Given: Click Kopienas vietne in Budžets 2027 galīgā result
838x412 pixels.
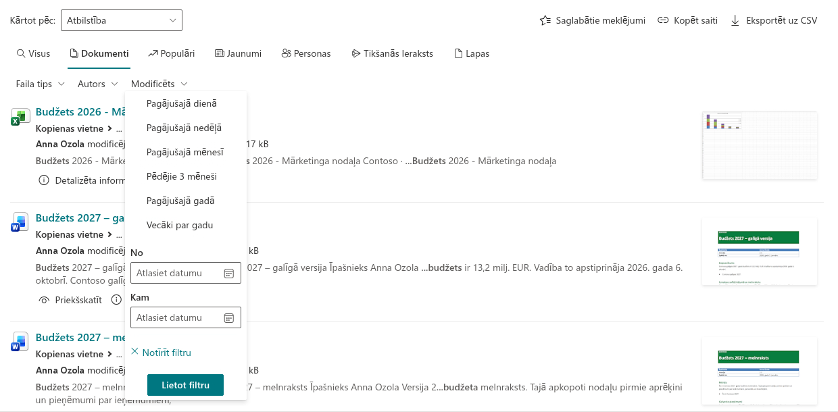Looking at the screenshot, I should tap(69, 234).
